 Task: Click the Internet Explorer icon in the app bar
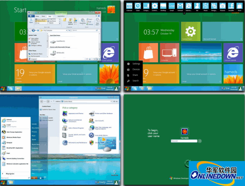[x=189, y=6]
